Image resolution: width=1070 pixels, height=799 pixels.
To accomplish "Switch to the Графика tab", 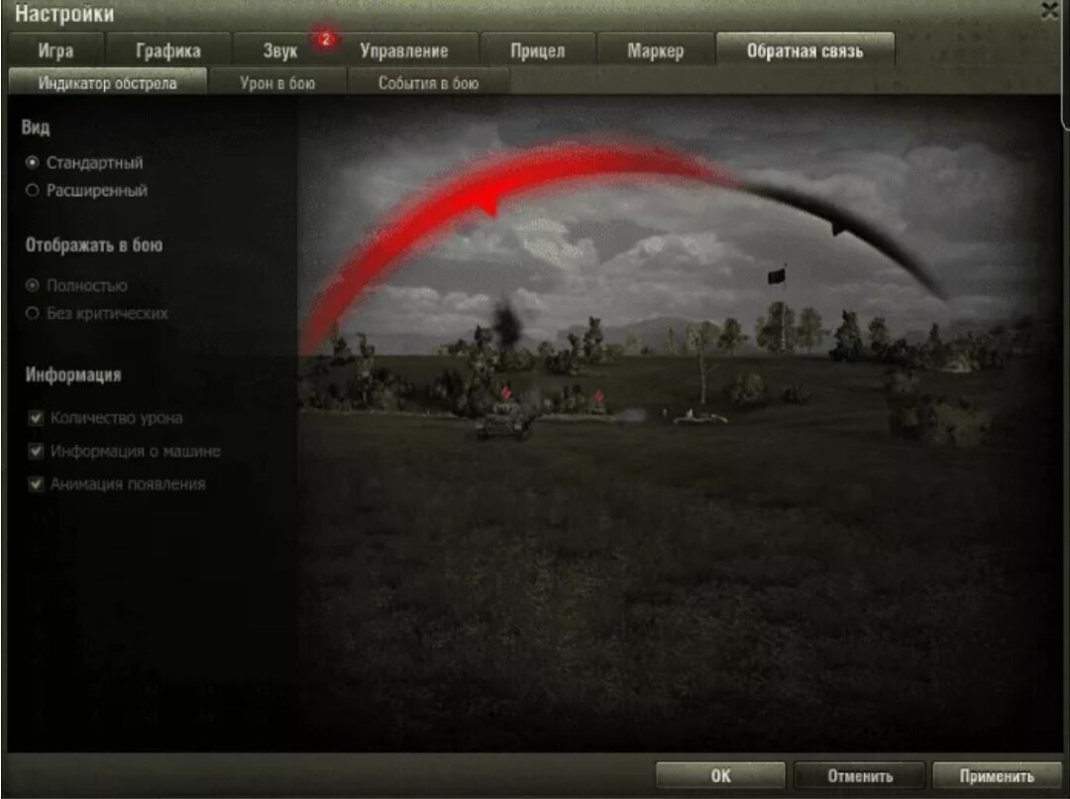I will point(167,50).
